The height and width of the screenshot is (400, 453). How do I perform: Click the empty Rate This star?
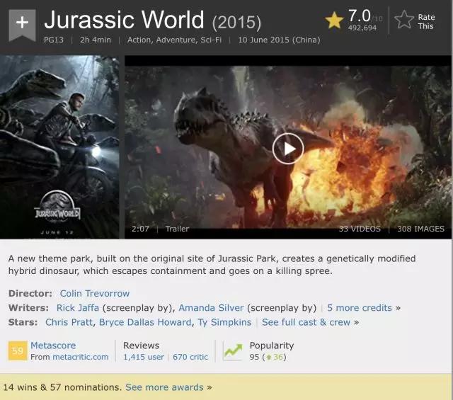(x=404, y=20)
